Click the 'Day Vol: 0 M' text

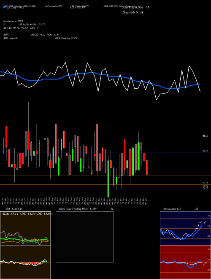(133, 13)
